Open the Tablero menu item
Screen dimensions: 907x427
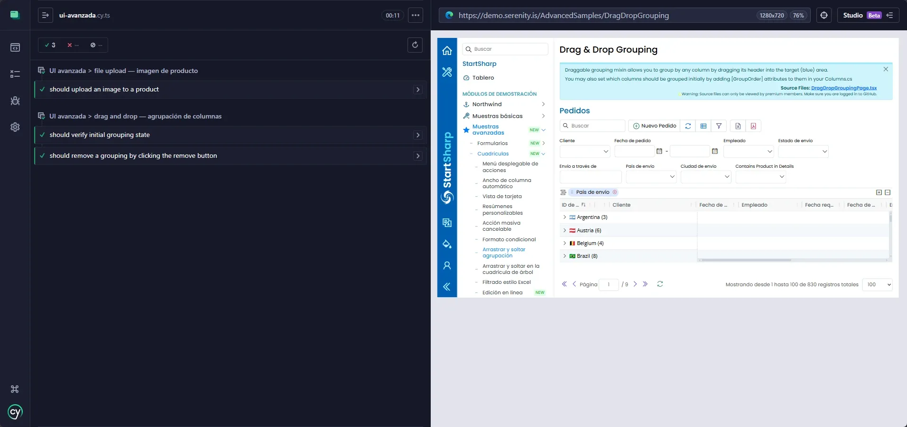tap(483, 78)
